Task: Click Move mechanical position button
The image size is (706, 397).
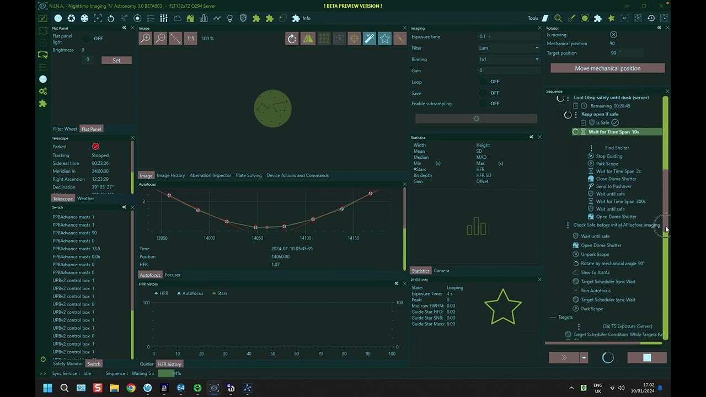Action: pyautogui.click(x=608, y=68)
